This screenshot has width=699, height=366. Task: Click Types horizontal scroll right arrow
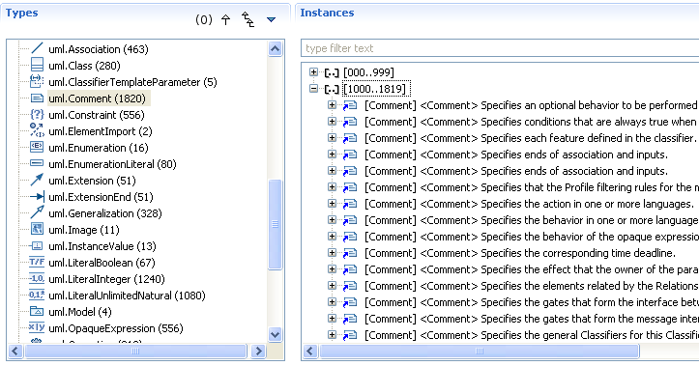pyautogui.click(x=258, y=351)
